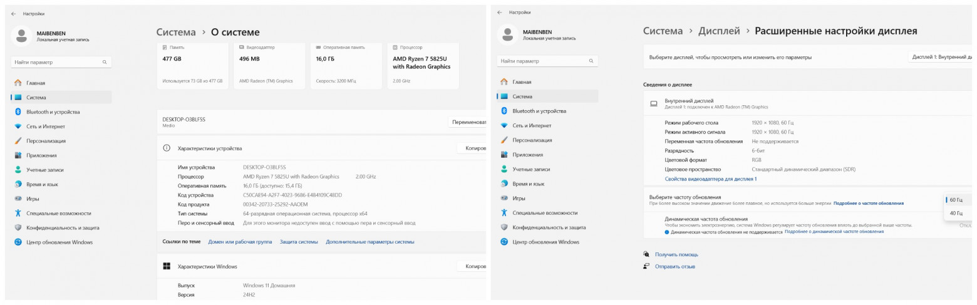Viewport: 977px width, 305px height.
Task: Click the back arrow in the right Settings window
Action: [x=500, y=13]
